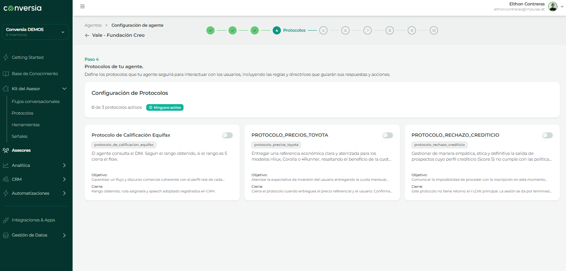Turn on the PROTOCOLO_PRECIOS_TOYOTA switch
Screen dimensions: 566x271
click(388, 135)
